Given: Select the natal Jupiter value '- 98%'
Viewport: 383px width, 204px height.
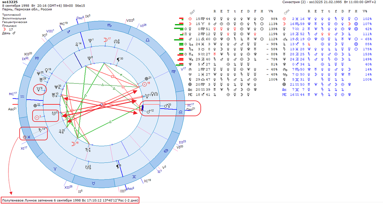Looking at the screenshot, I should (x=272, y=44).
